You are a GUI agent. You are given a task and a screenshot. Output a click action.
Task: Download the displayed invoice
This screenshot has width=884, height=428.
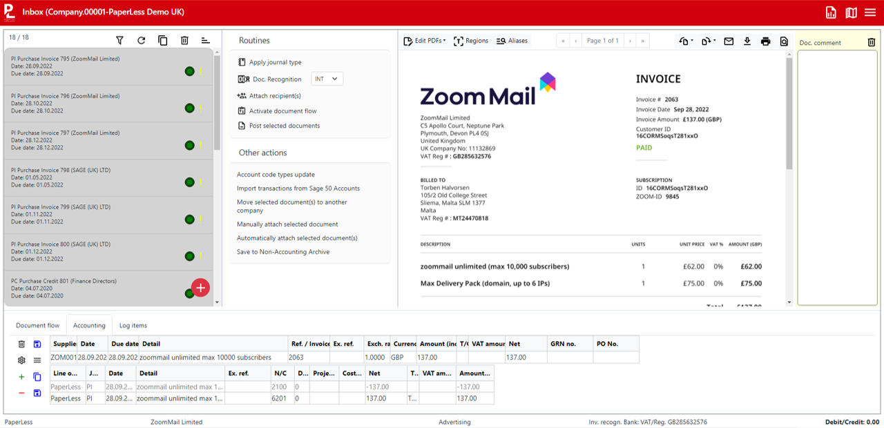point(747,41)
